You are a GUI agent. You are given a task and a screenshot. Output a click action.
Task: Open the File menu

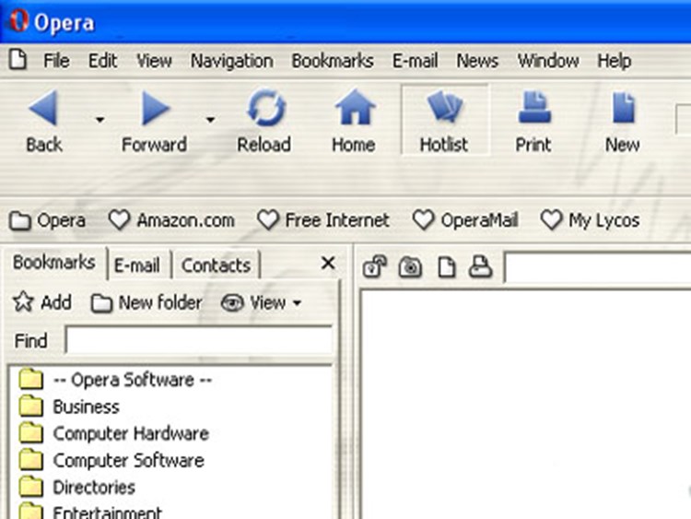coord(56,61)
